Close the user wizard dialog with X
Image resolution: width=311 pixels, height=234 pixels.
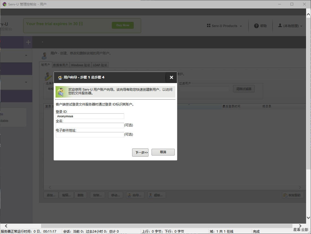pyautogui.click(x=171, y=77)
